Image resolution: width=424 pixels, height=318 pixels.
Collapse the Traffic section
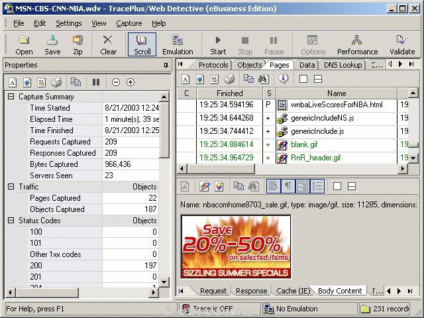pos(11,187)
